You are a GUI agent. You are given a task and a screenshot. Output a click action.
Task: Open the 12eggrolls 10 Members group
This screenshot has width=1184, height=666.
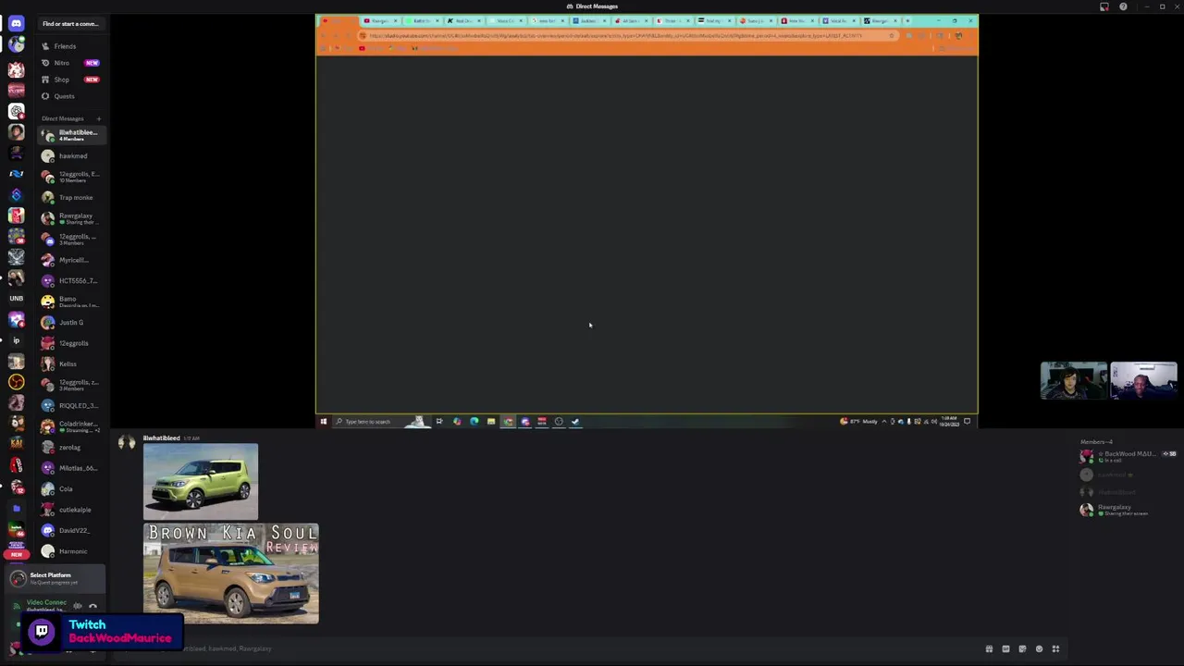72,177
